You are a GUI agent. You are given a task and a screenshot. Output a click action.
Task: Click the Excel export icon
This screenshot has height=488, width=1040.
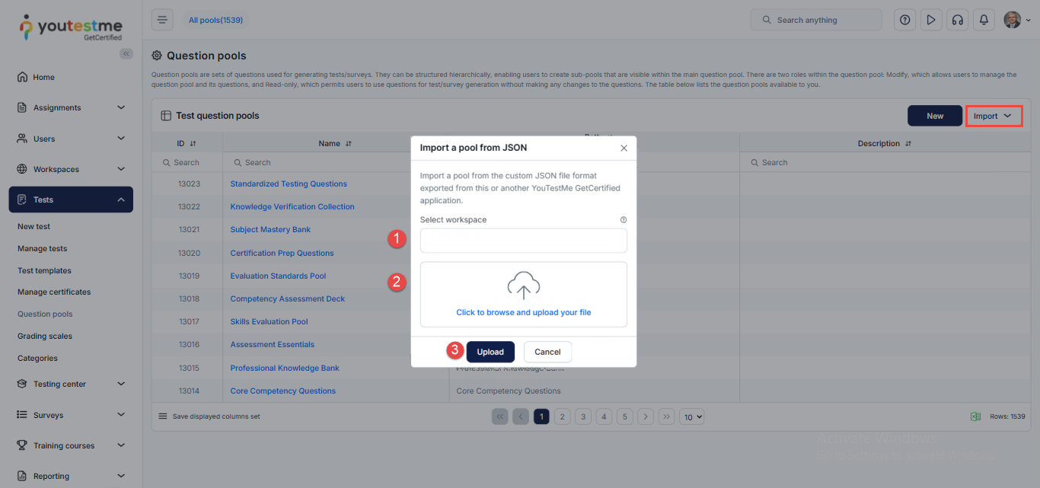(x=975, y=416)
